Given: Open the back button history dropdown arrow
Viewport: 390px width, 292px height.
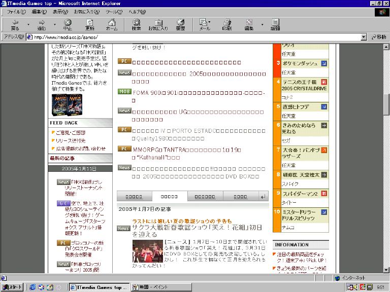Looking at the screenshot, I should pos(28,25).
